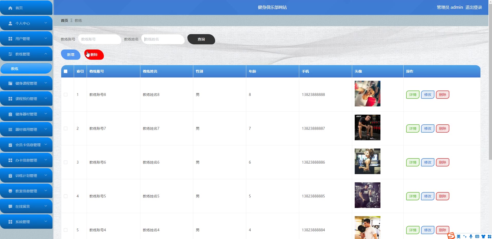Click the grid icon beside 课程预约管理

(x=10, y=99)
